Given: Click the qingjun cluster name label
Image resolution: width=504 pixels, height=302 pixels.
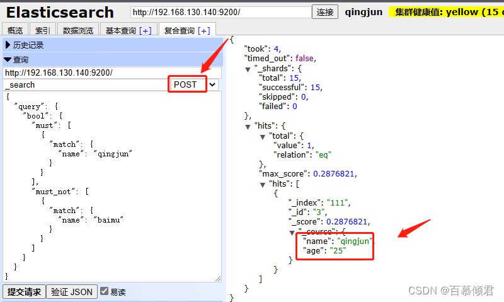Looking at the screenshot, I should point(364,12).
